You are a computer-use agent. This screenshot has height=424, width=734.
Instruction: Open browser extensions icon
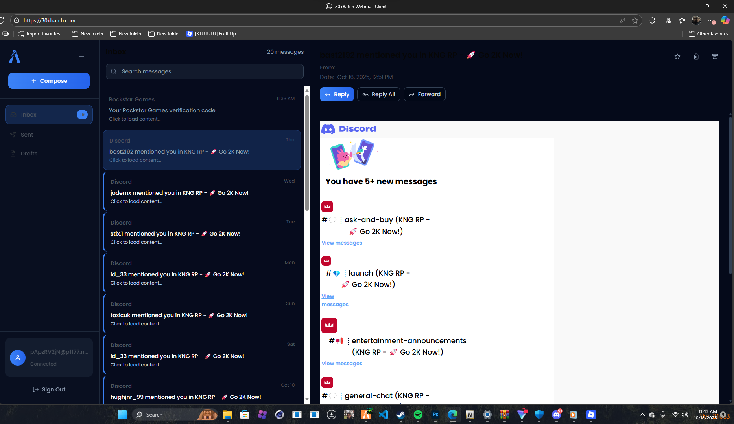point(652,20)
